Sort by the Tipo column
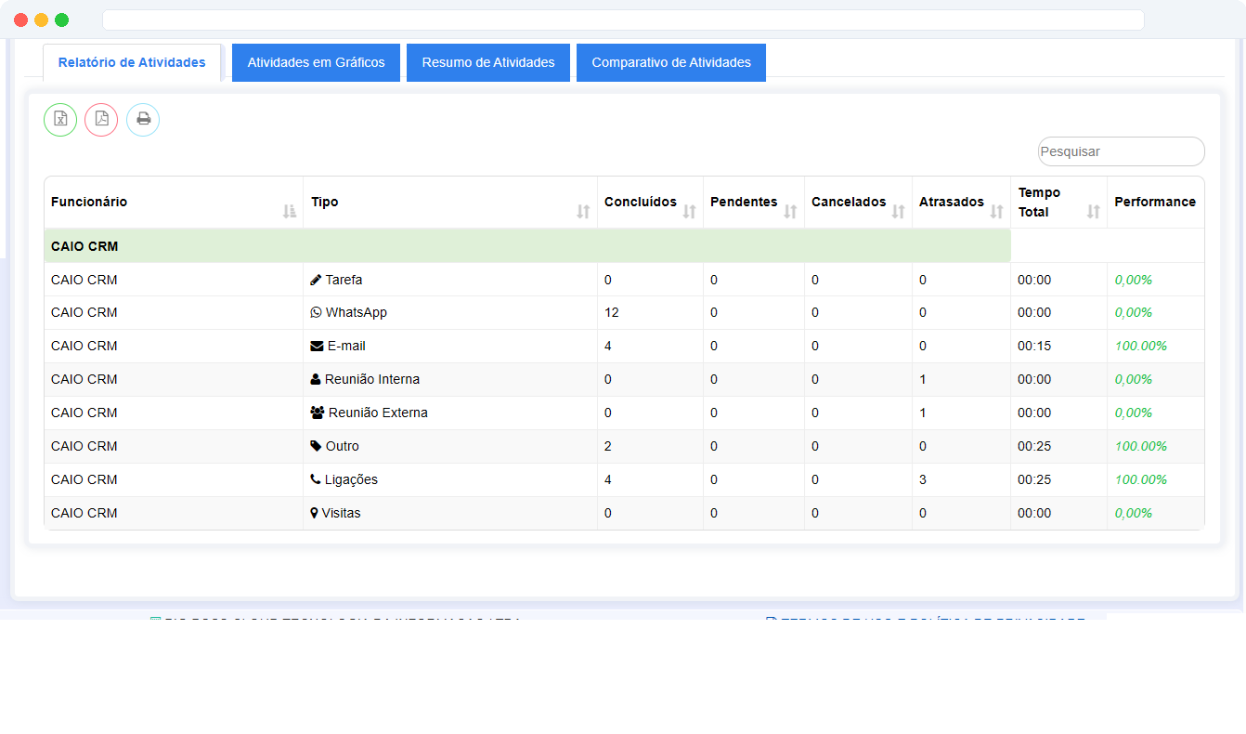The height and width of the screenshot is (734, 1246). 583,212
